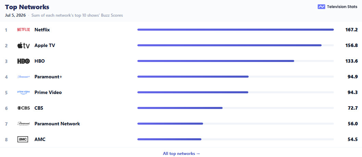
Task: Click the Netflix logo icon
Action: [x=24, y=30]
